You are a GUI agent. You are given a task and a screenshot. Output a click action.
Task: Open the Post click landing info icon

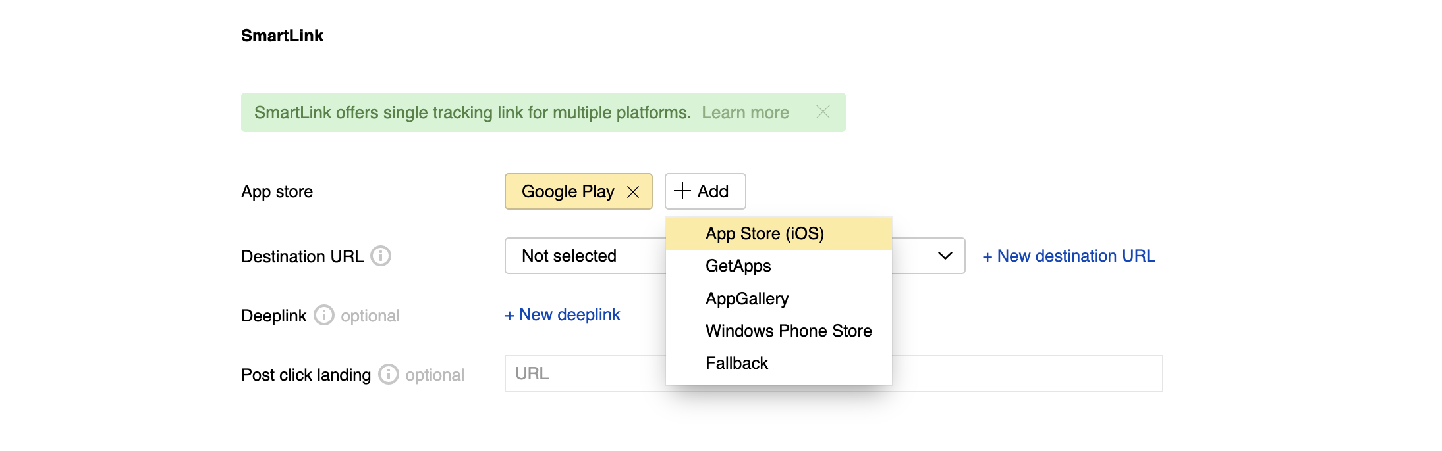pyautogui.click(x=389, y=375)
